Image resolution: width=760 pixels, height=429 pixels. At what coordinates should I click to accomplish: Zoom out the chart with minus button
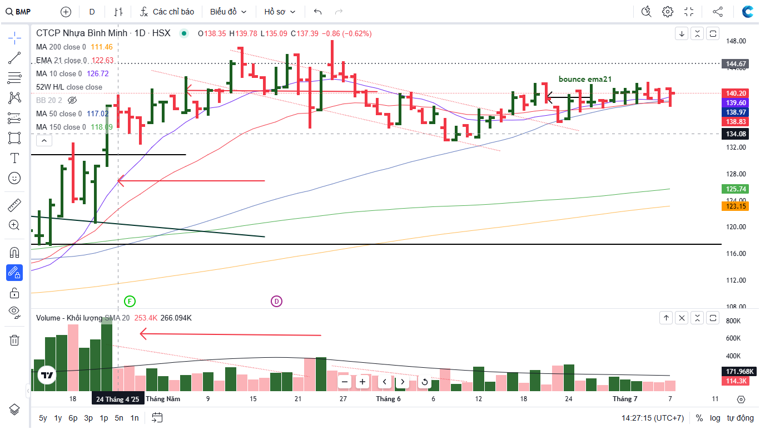[345, 382]
